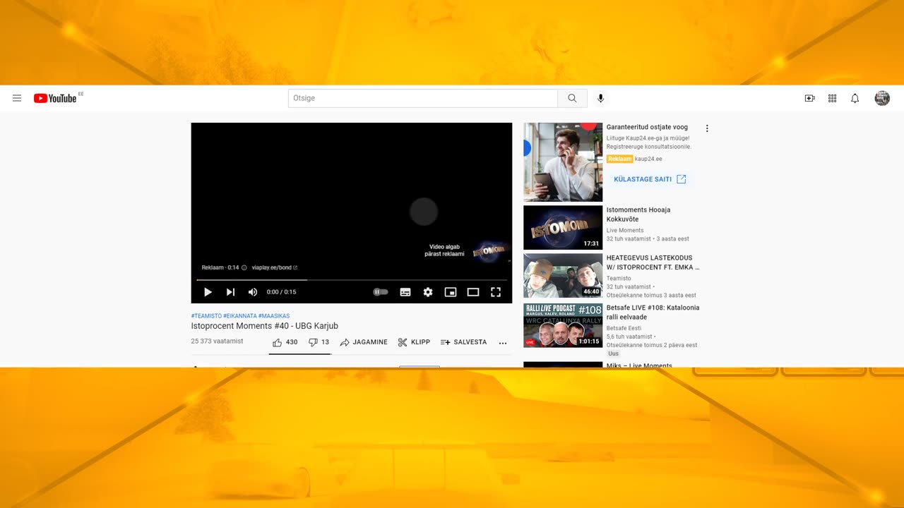Open the Kaup24.ee ad thumbnail
Viewport: 904px width, 508px height.
coord(563,162)
